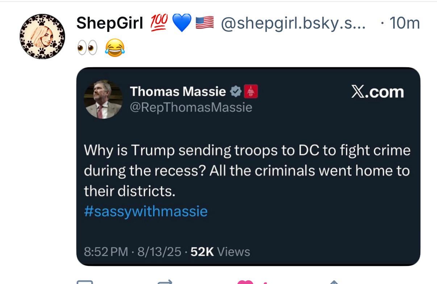
Task: Click the eyes emoji in post
Action: coord(87,48)
